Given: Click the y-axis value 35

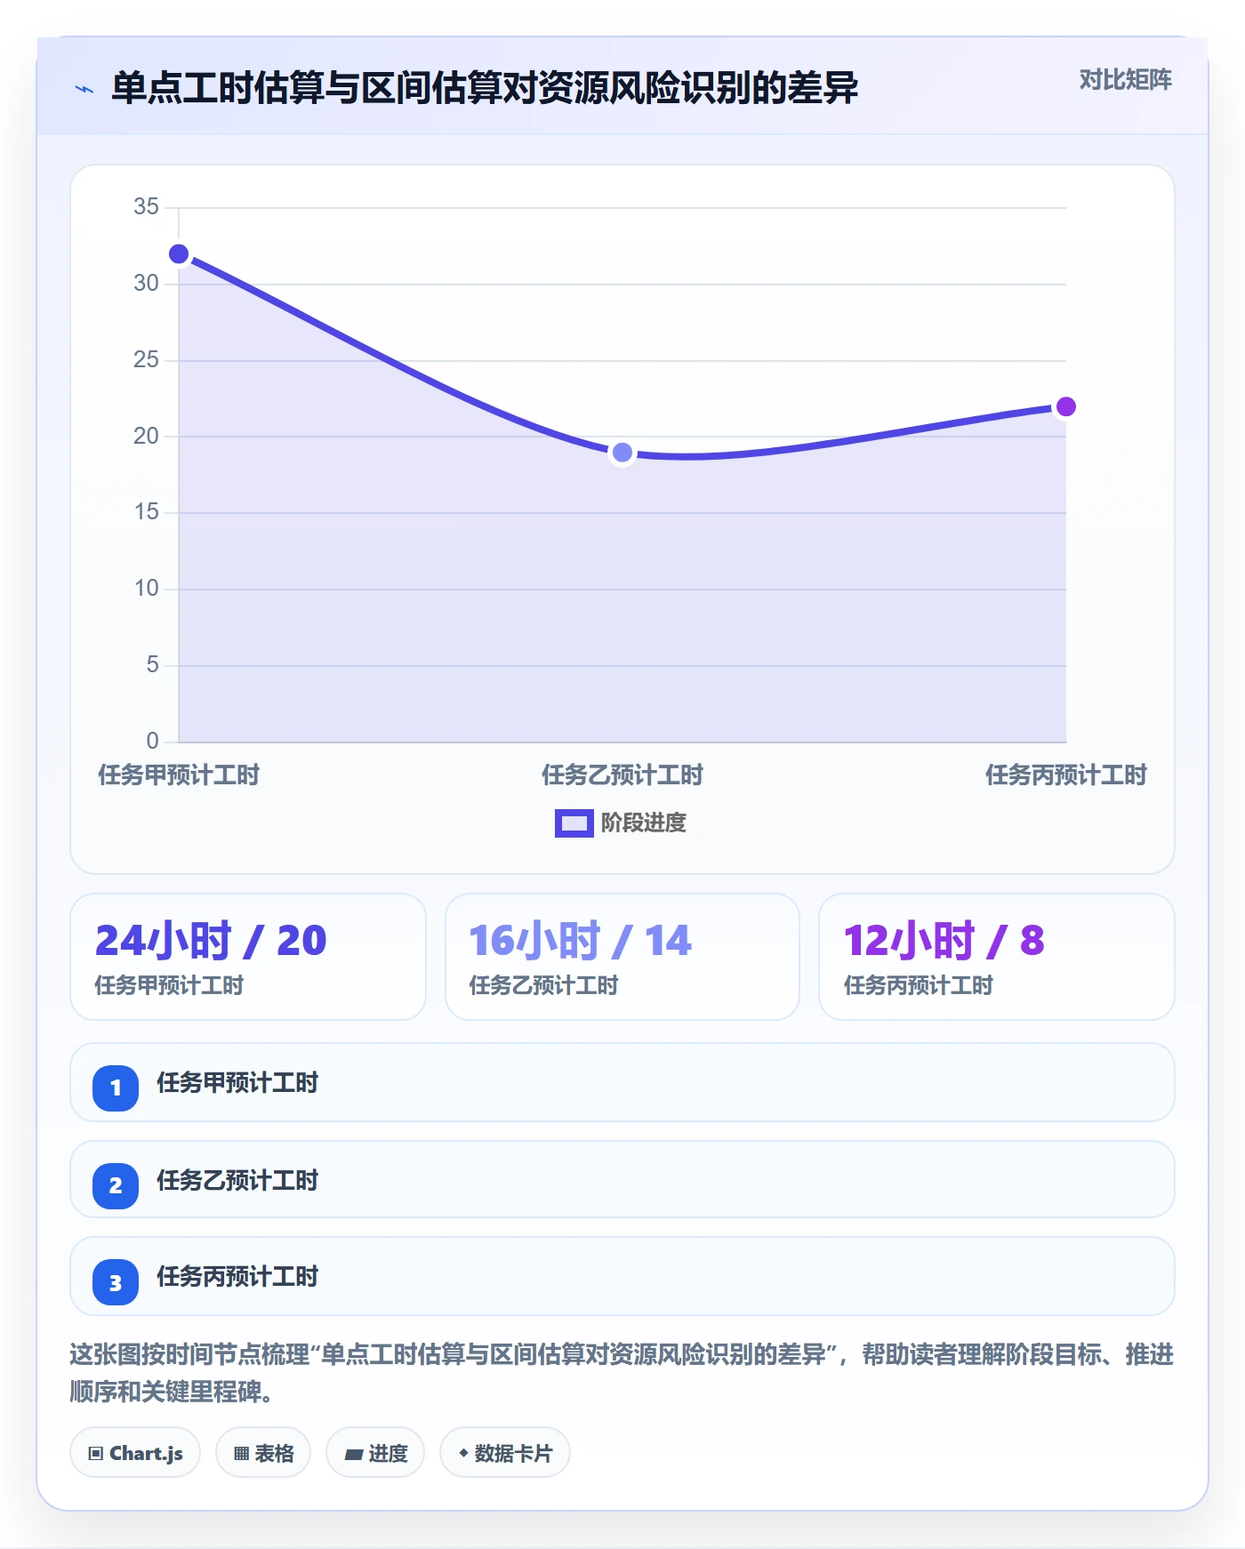Looking at the screenshot, I should coord(146,207).
